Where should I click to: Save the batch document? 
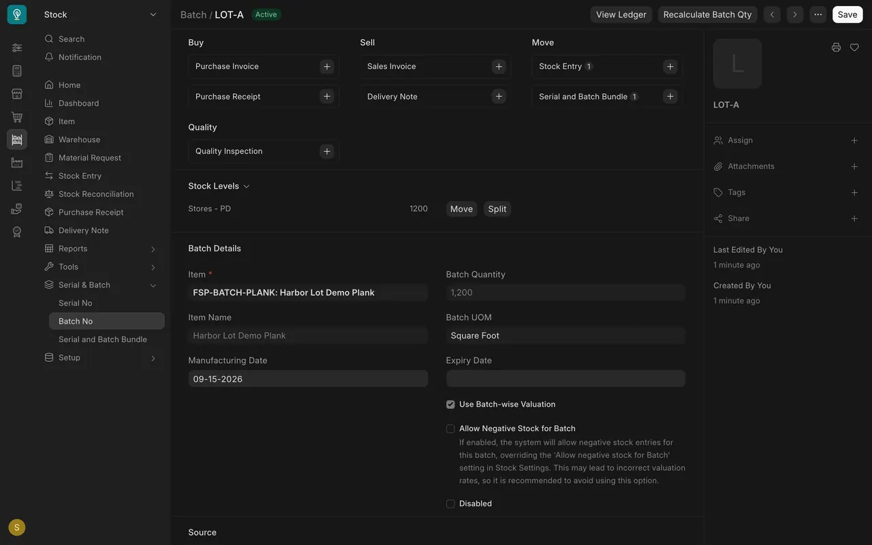pyautogui.click(x=847, y=14)
